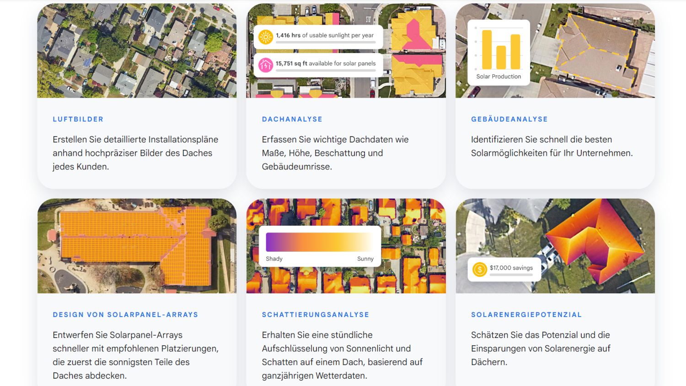Click the 1,416 hrs usable sunlight label
The width and height of the screenshot is (686, 386).
tap(325, 35)
